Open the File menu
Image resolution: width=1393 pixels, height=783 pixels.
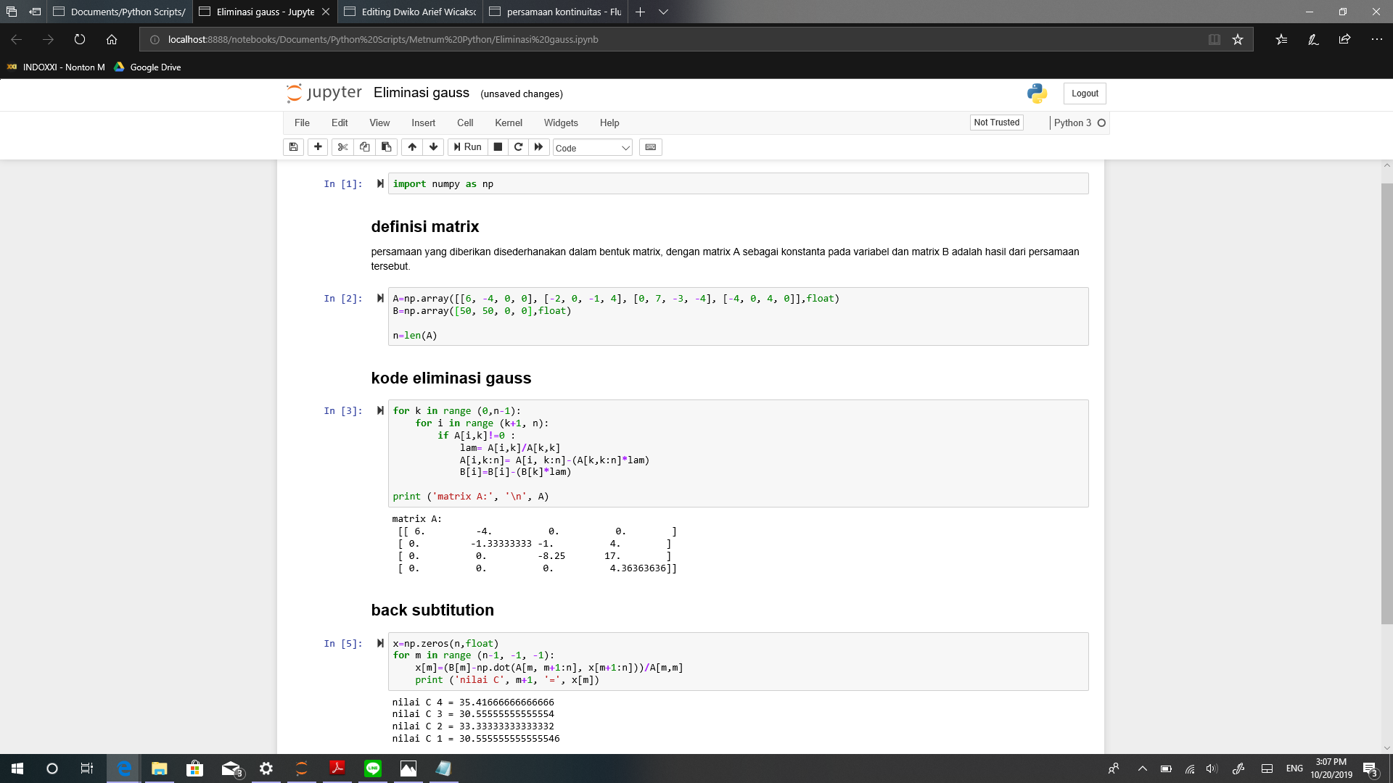pyautogui.click(x=302, y=123)
